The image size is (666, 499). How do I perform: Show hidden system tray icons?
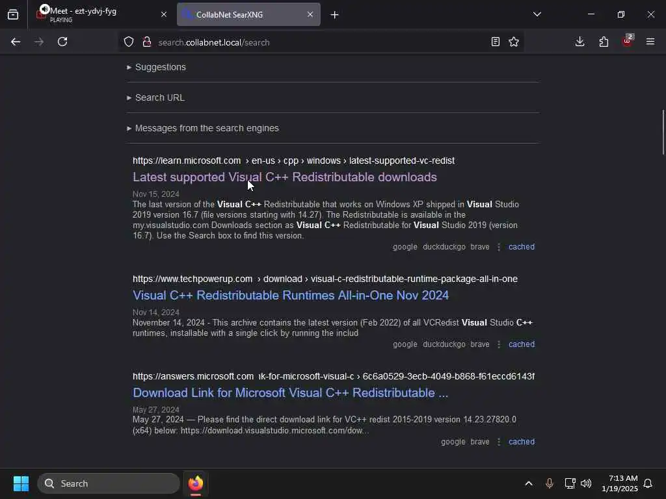529,483
